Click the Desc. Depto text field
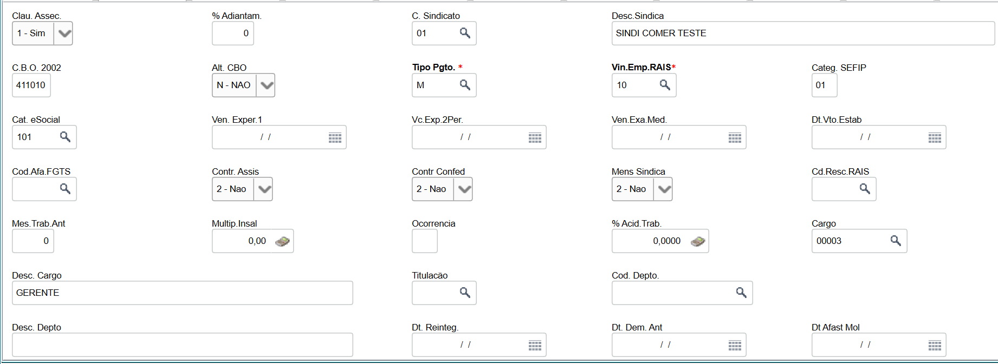 (182, 345)
